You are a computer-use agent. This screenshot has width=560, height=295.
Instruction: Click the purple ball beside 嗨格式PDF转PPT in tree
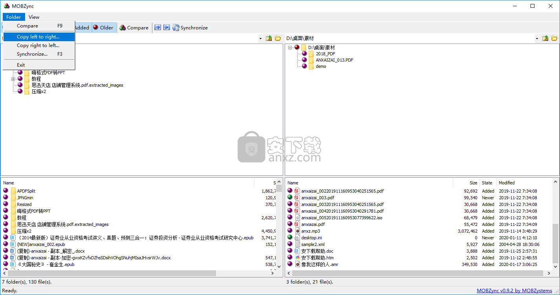pyautogui.click(x=20, y=73)
